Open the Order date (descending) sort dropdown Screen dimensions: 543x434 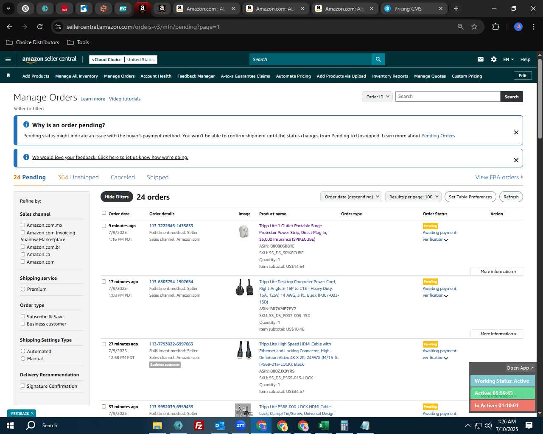click(351, 197)
